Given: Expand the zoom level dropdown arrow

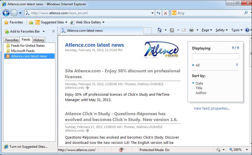Looking at the screenshot, I should (x=247, y=150).
